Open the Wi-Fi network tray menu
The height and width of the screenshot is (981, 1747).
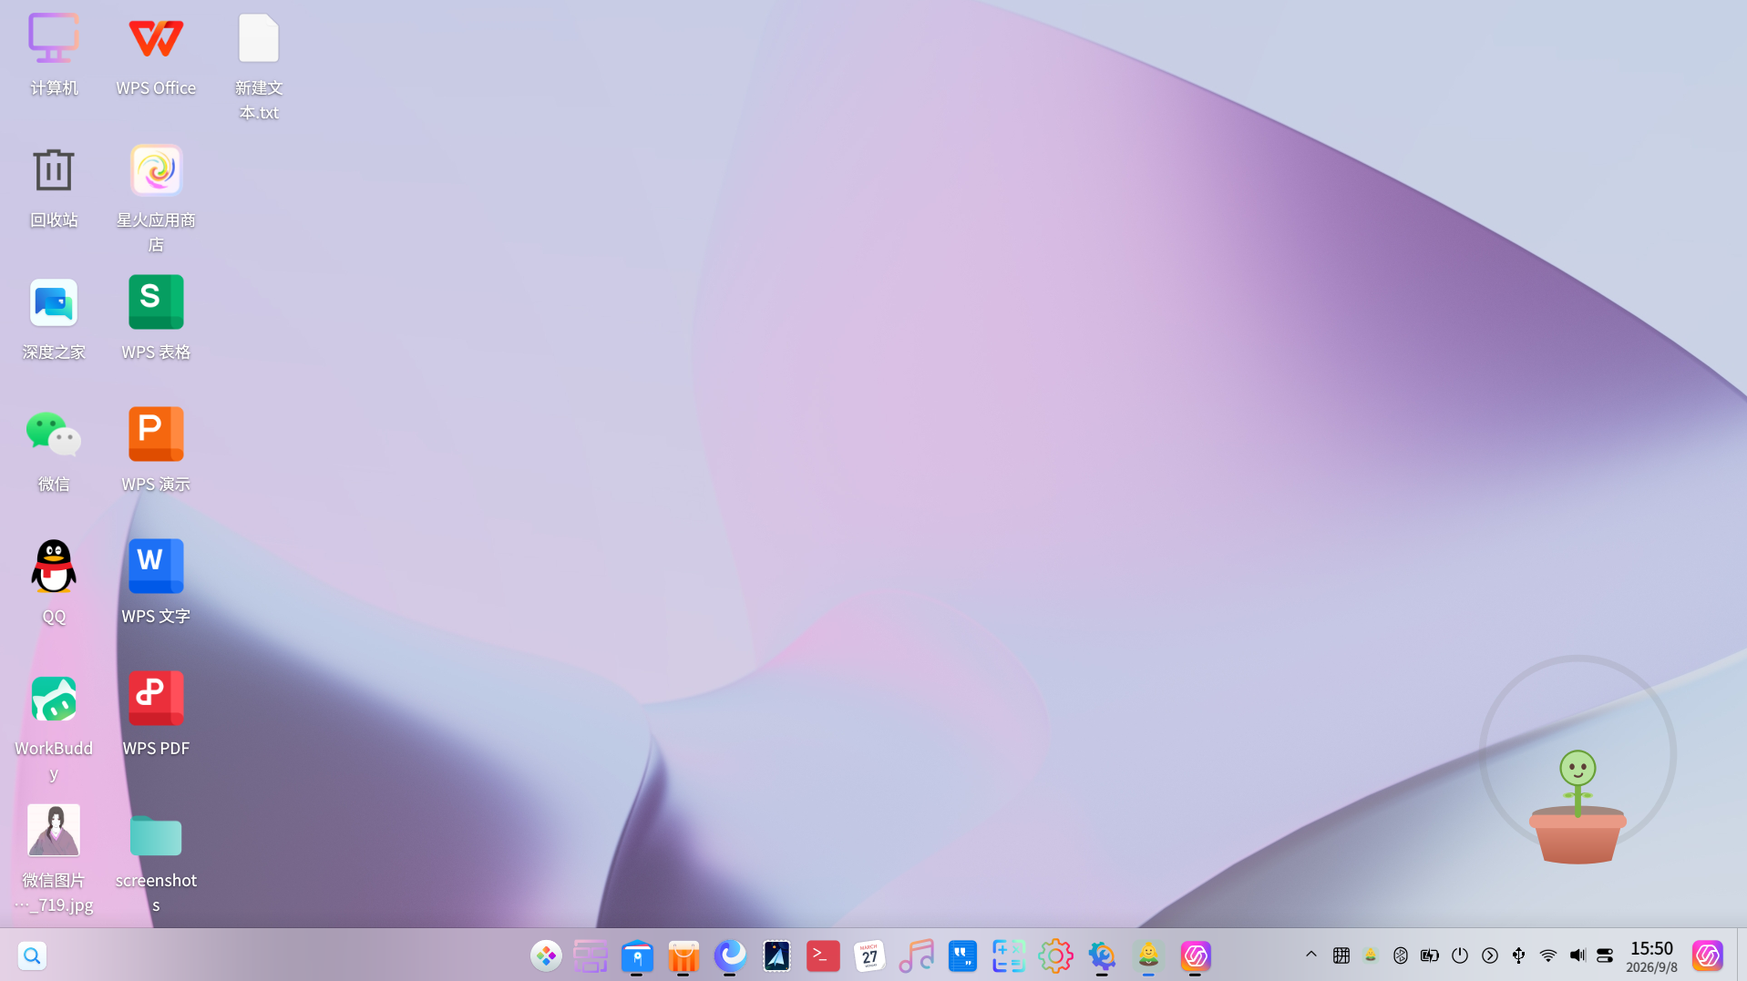tap(1548, 955)
